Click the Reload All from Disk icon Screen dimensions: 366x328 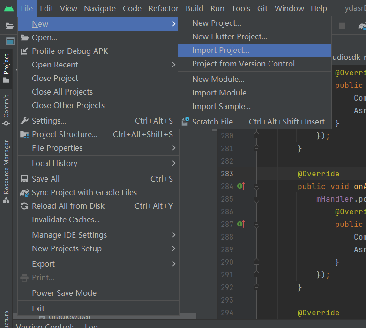[x=24, y=206]
